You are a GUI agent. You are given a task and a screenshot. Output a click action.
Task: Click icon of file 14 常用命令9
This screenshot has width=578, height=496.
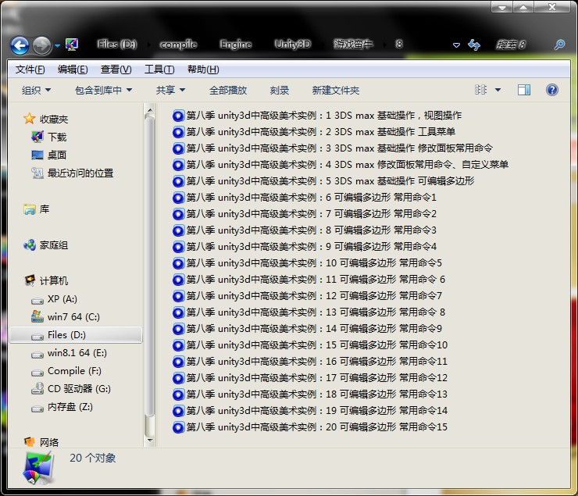point(178,329)
